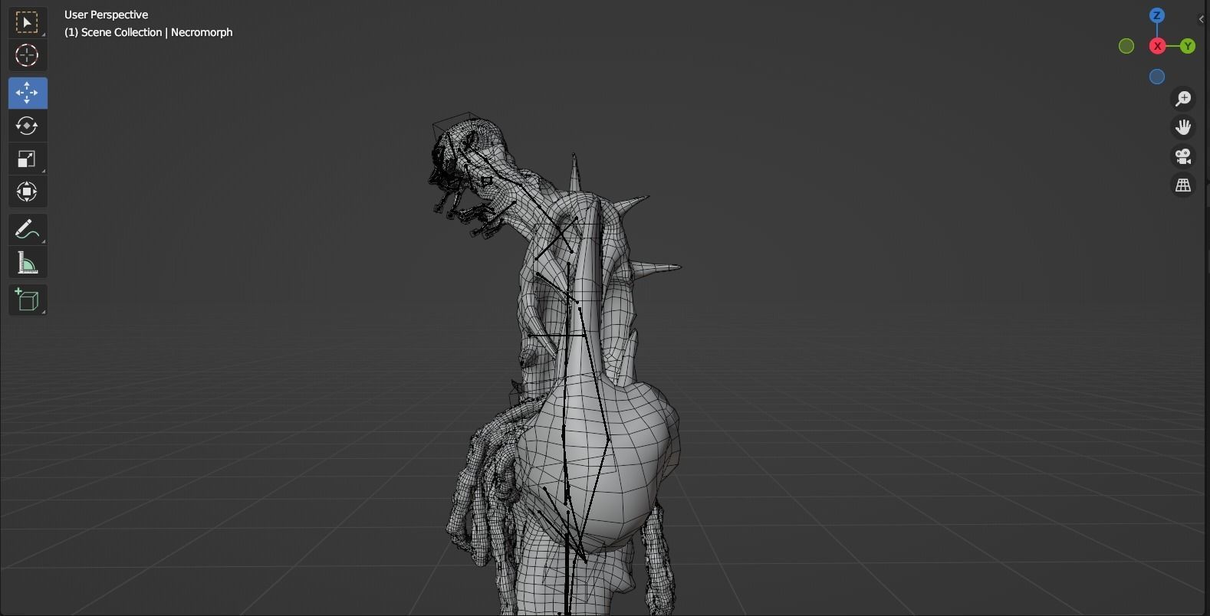Align view to X axis on gizmo

[1157, 46]
